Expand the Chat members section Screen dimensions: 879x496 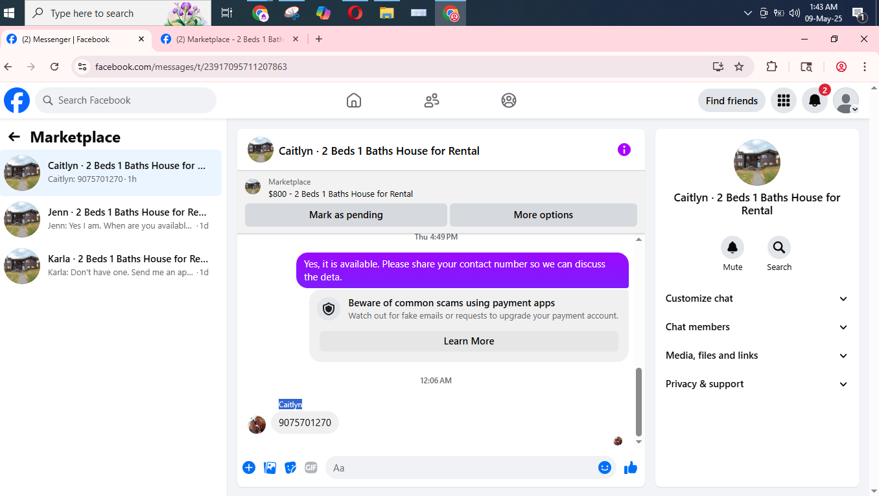coord(757,327)
